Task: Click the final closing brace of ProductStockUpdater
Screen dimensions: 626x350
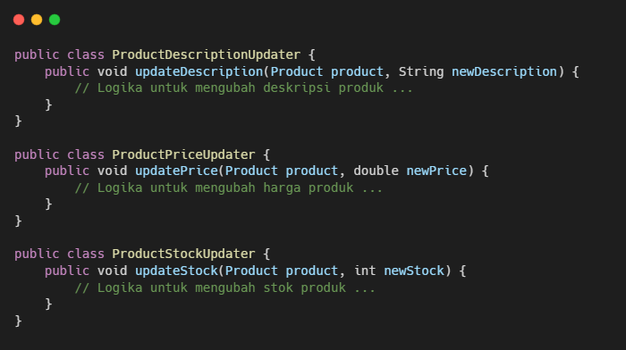Action: [18, 321]
